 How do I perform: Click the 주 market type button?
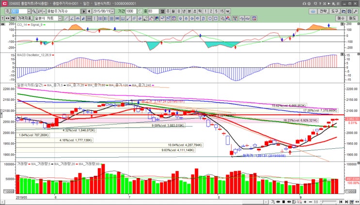pyautogui.click(x=8, y=11)
